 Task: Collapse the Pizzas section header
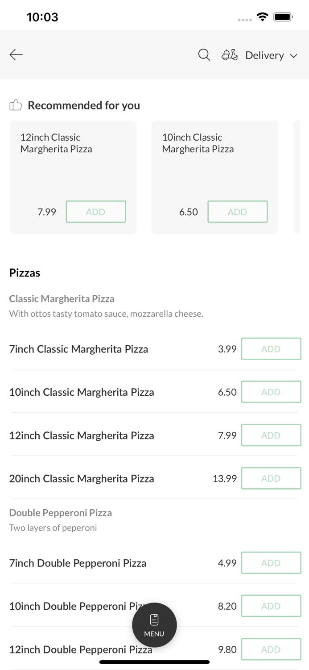[25, 272]
